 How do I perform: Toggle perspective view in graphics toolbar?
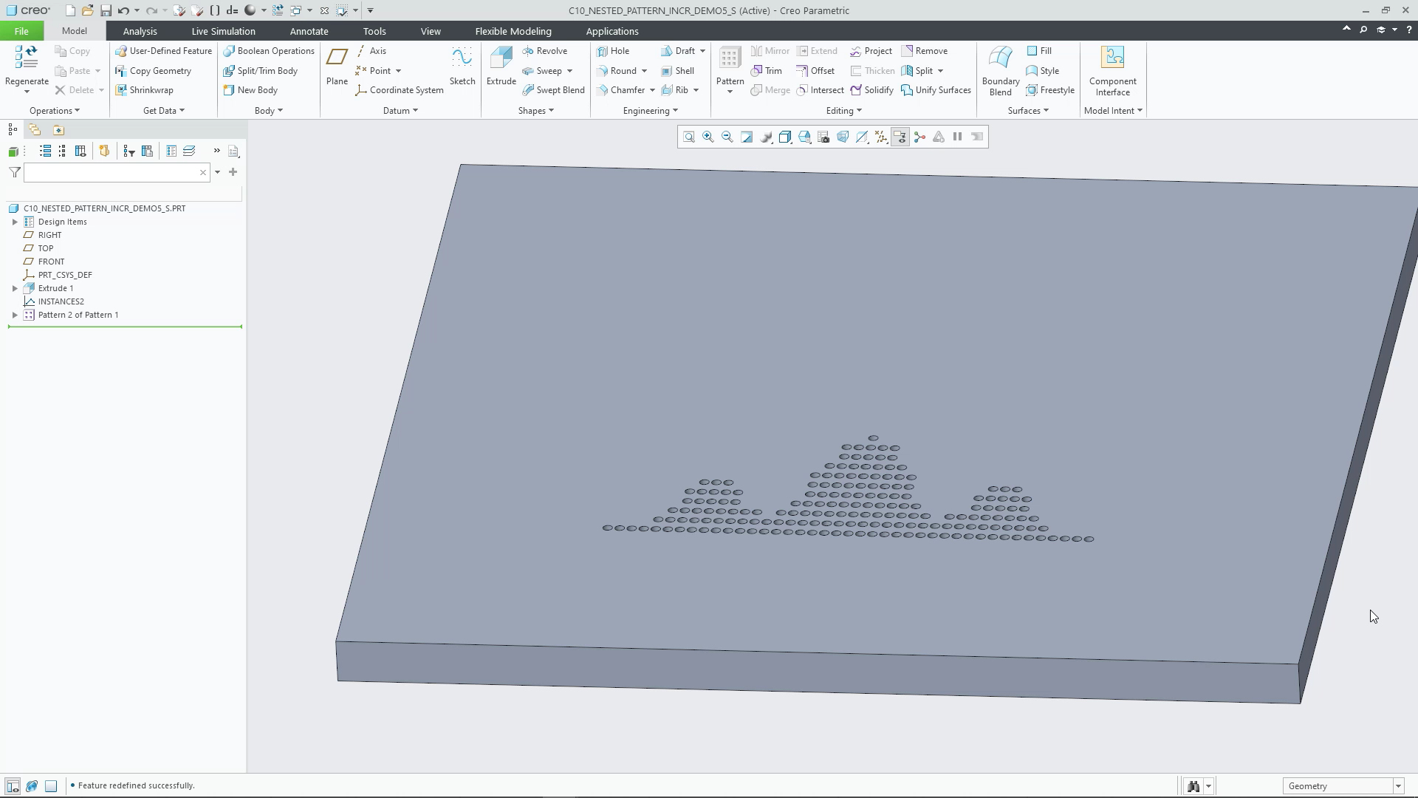point(843,137)
